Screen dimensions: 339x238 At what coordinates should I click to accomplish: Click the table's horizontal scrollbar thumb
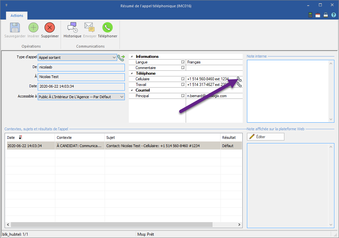[112, 224]
